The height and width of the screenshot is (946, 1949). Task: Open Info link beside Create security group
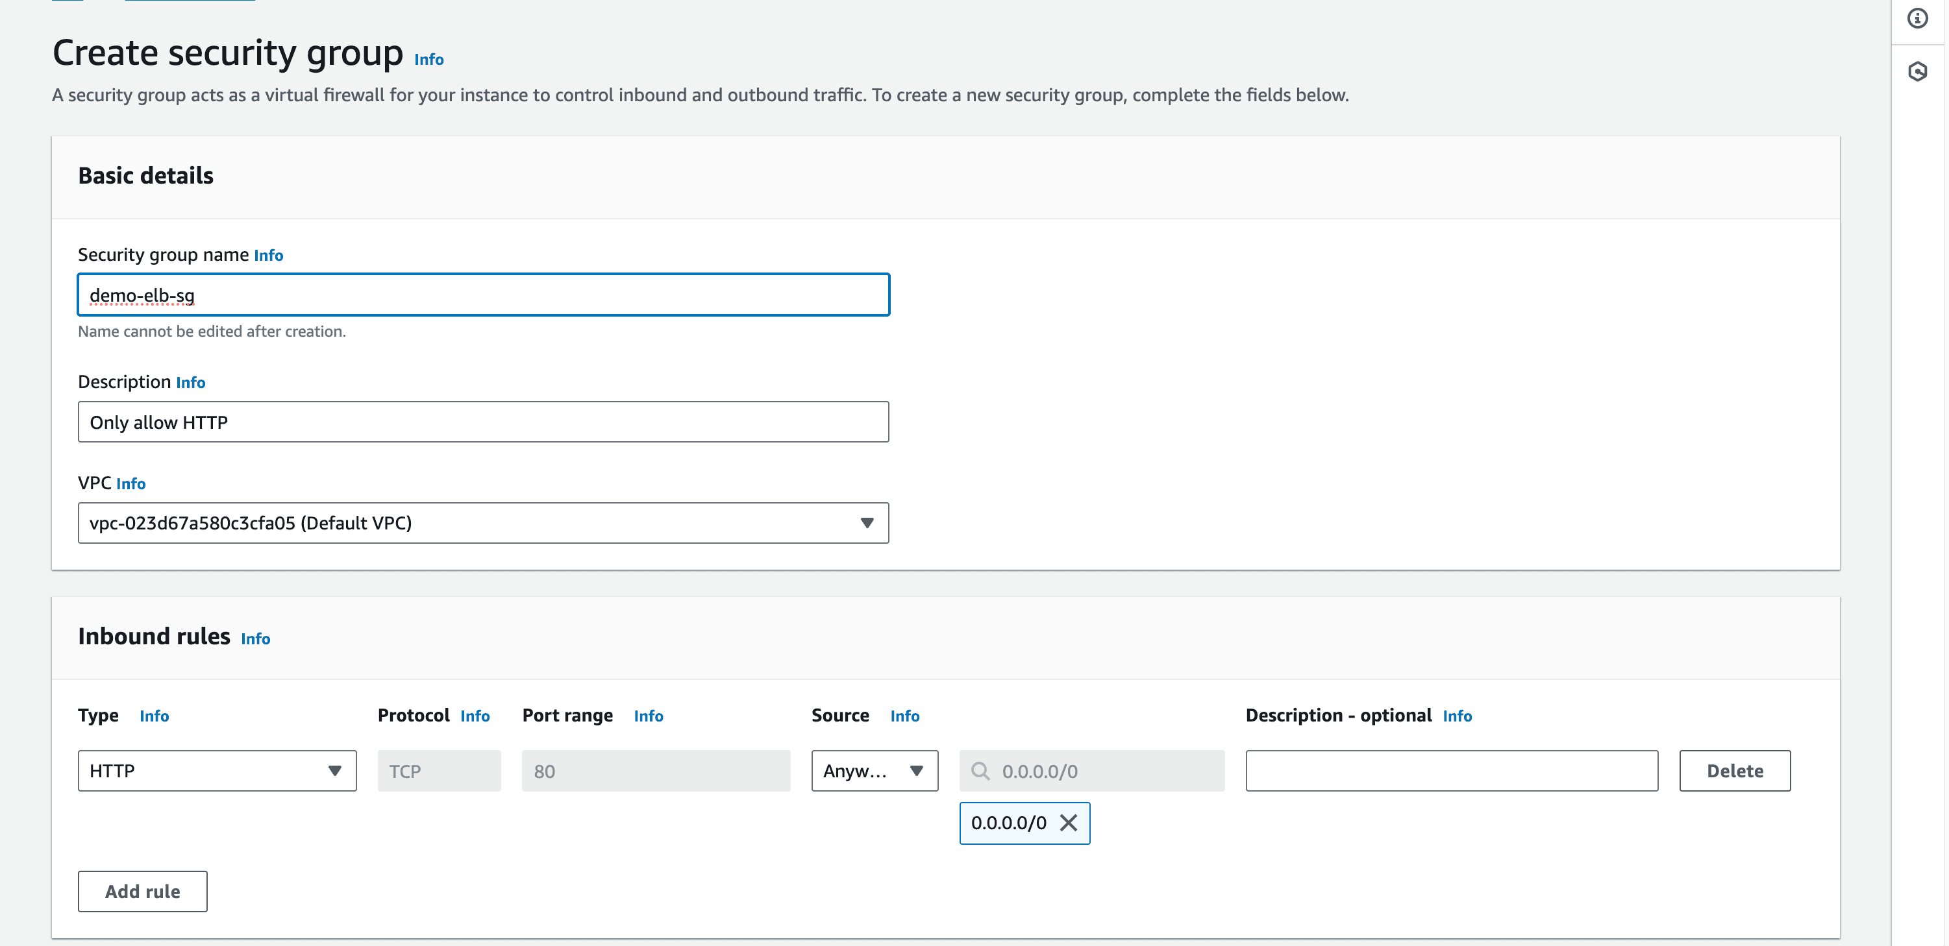(x=428, y=60)
